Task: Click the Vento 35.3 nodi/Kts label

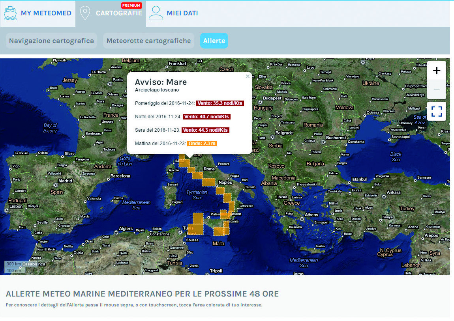Action: [x=220, y=103]
